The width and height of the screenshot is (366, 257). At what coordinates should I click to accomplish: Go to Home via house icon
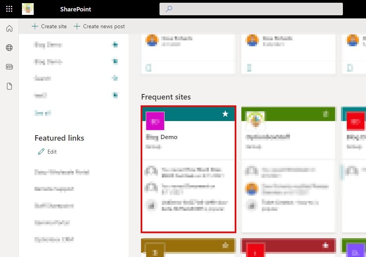pyautogui.click(x=9, y=29)
